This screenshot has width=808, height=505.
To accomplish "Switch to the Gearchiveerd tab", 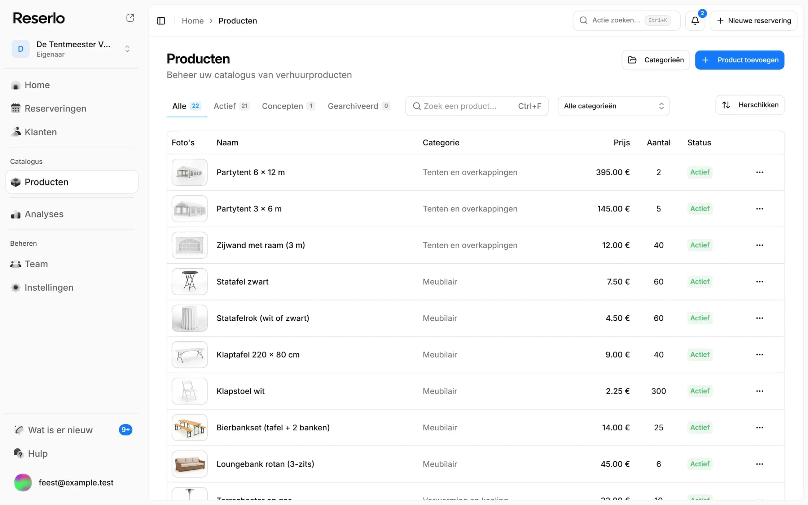I will (359, 106).
